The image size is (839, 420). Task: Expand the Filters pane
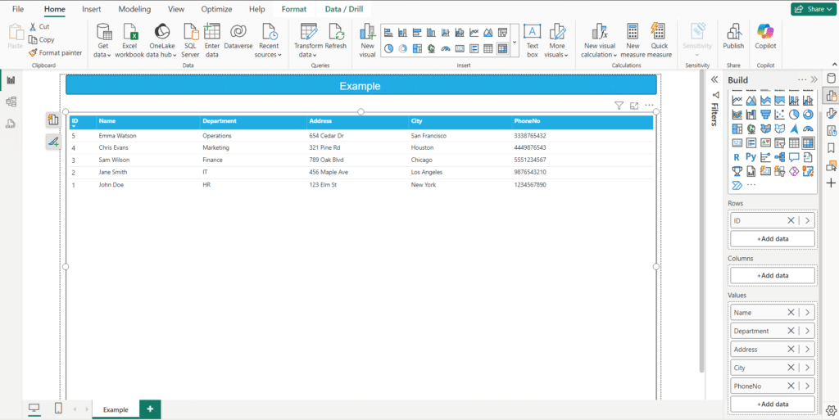[x=714, y=79]
